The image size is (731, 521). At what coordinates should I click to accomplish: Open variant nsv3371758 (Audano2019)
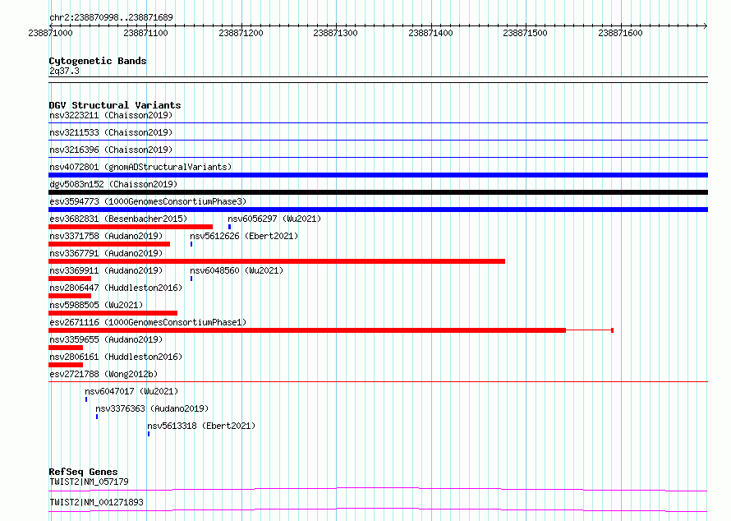[x=106, y=236]
